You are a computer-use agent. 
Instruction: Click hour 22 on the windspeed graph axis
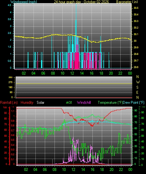tap(120, 73)
